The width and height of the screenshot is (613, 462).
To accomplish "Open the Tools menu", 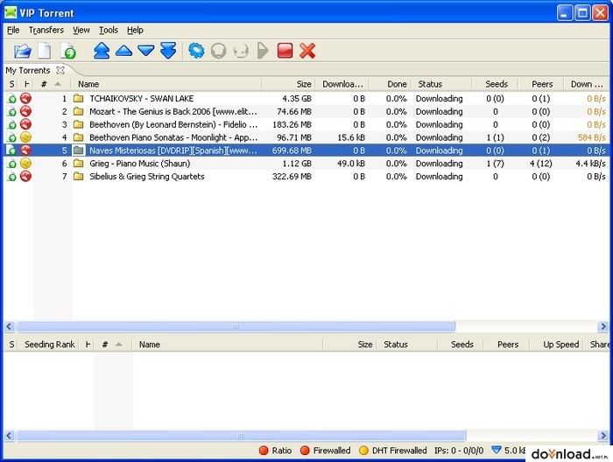I will click(x=109, y=30).
